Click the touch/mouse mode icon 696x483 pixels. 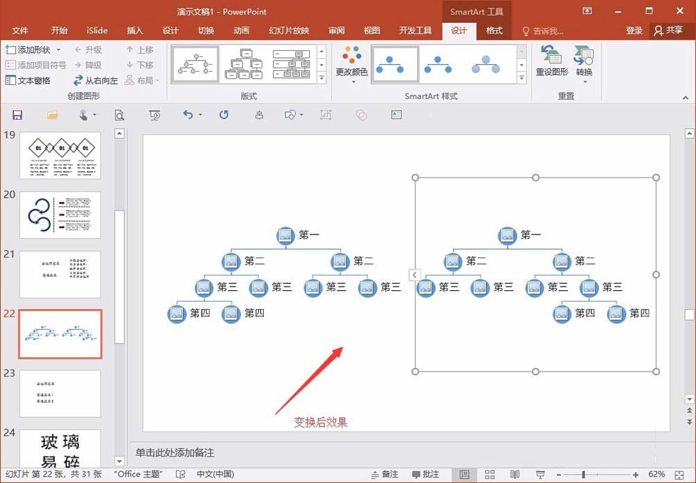click(x=83, y=116)
